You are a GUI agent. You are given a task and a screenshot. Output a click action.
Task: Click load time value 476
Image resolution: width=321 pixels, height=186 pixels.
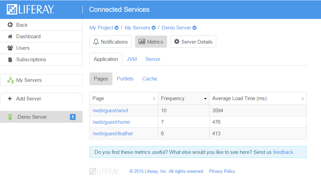pyautogui.click(x=216, y=122)
